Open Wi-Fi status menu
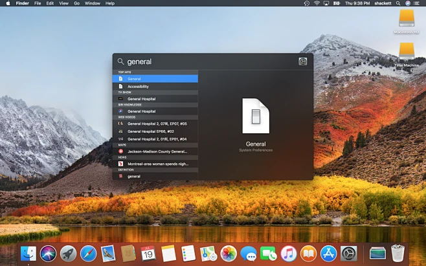Viewport: 426px width, 266px height. 317,3
